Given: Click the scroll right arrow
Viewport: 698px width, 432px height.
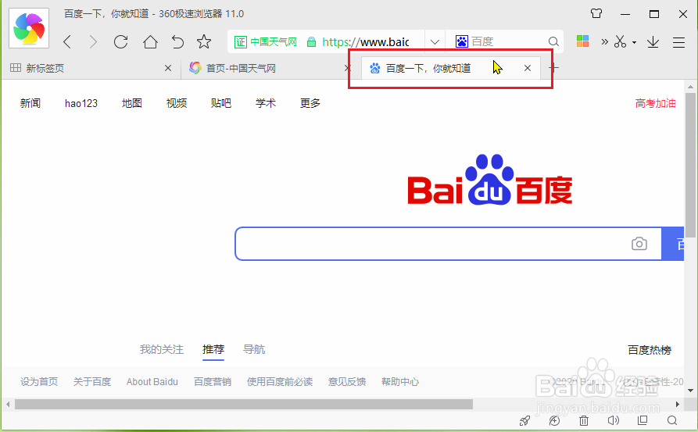Looking at the screenshot, I should [x=678, y=404].
